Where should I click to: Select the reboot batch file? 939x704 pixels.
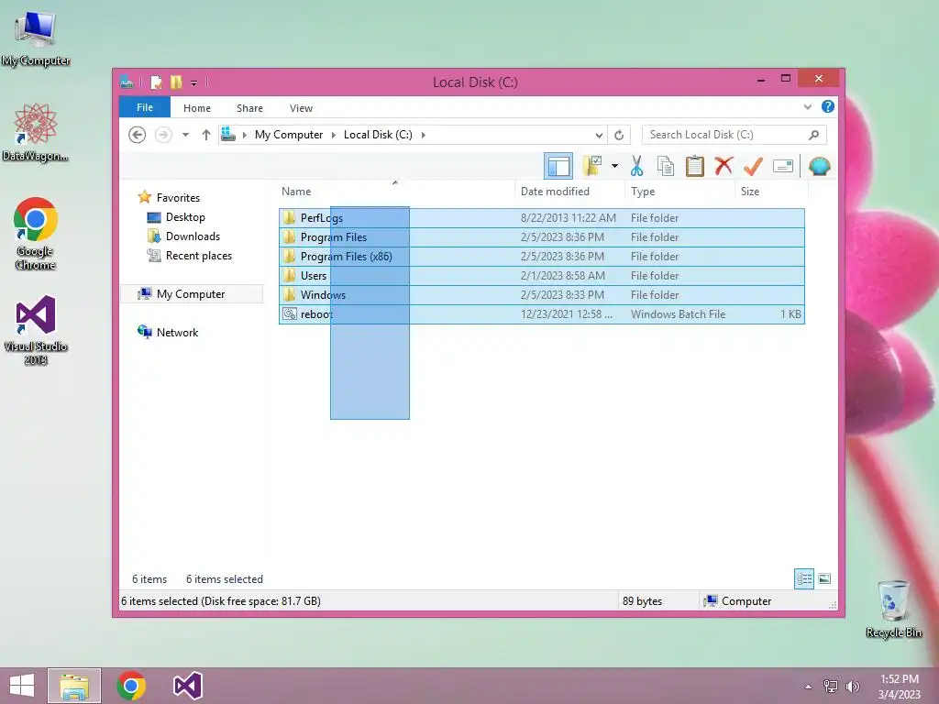[x=541, y=314]
